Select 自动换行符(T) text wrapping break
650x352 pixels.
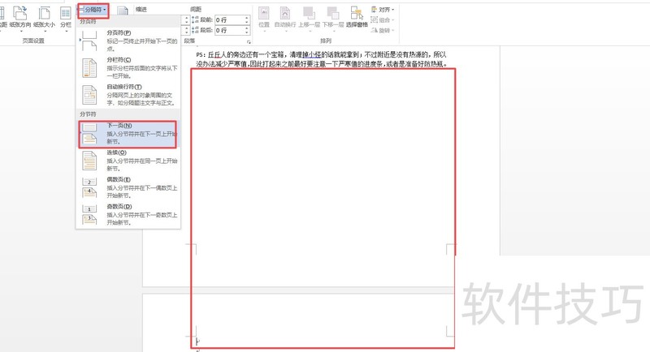pyautogui.click(x=128, y=95)
